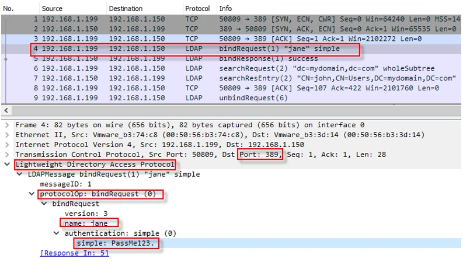The height and width of the screenshot is (269, 463).
Task: Click the horizontal scrollbar left arrow
Action: [x=6, y=110]
